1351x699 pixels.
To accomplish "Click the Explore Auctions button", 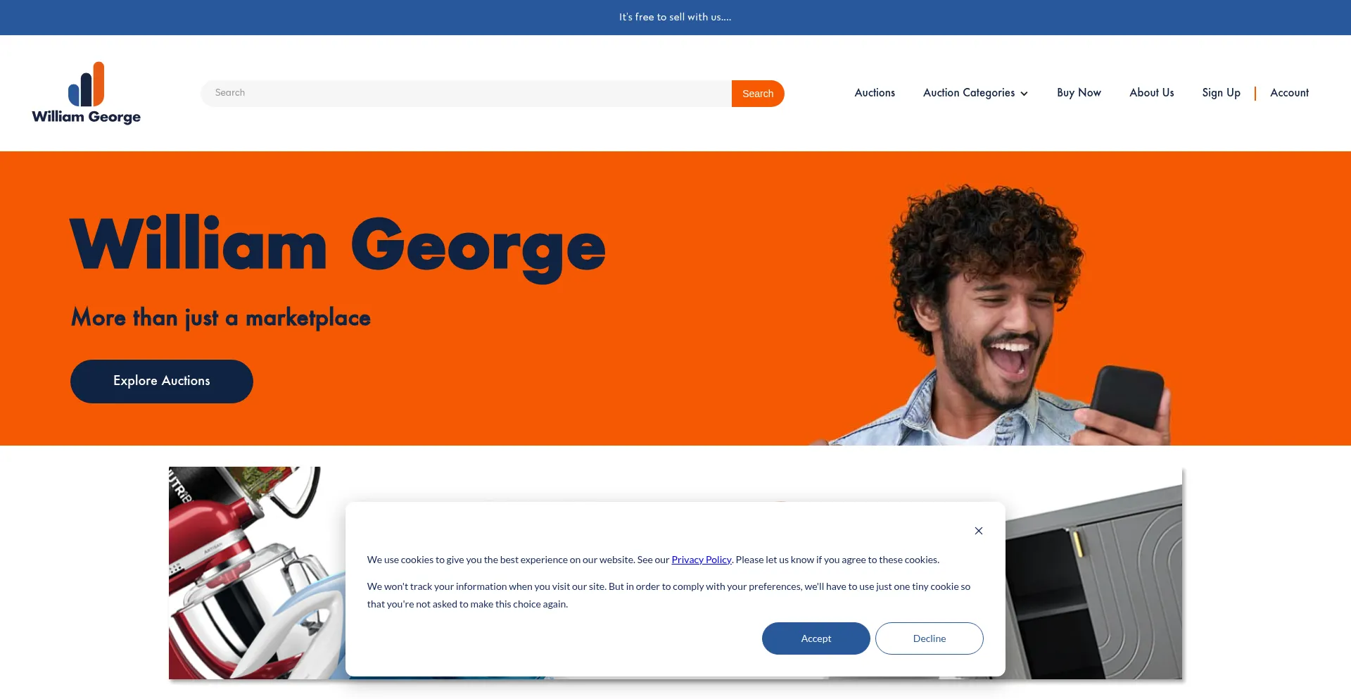I will click(x=162, y=382).
